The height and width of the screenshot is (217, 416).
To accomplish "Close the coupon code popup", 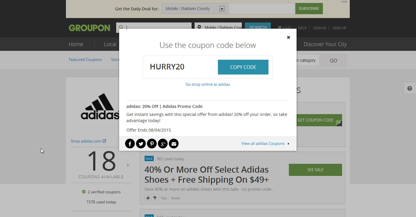I will [289, 37].
